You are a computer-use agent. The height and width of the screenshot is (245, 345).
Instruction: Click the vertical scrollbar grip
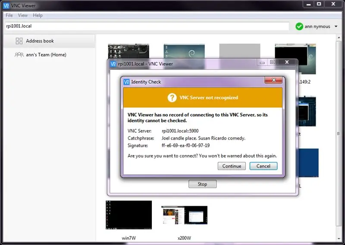339,133
